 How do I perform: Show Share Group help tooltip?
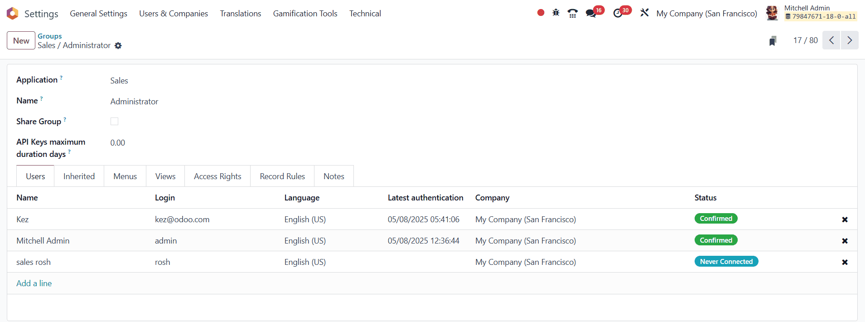point(65,119)
